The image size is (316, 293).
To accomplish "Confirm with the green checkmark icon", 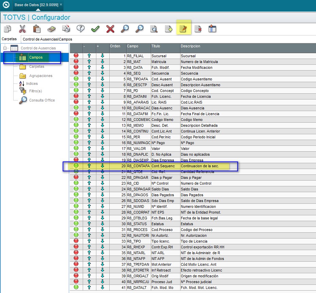I will (x=95, y=29).
